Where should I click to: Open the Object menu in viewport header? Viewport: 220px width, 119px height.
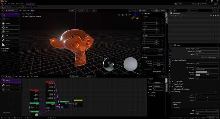pos(32,11)
